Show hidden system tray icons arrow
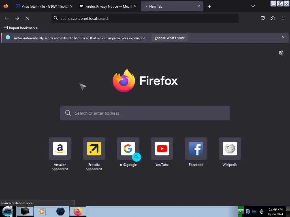Image resolution: width=290 pixels, height=217 pixels. [241, 212]
